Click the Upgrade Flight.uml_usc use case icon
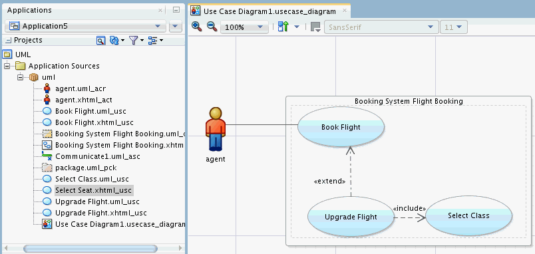Viewport: 535px width, 254px height. point(47,201)
